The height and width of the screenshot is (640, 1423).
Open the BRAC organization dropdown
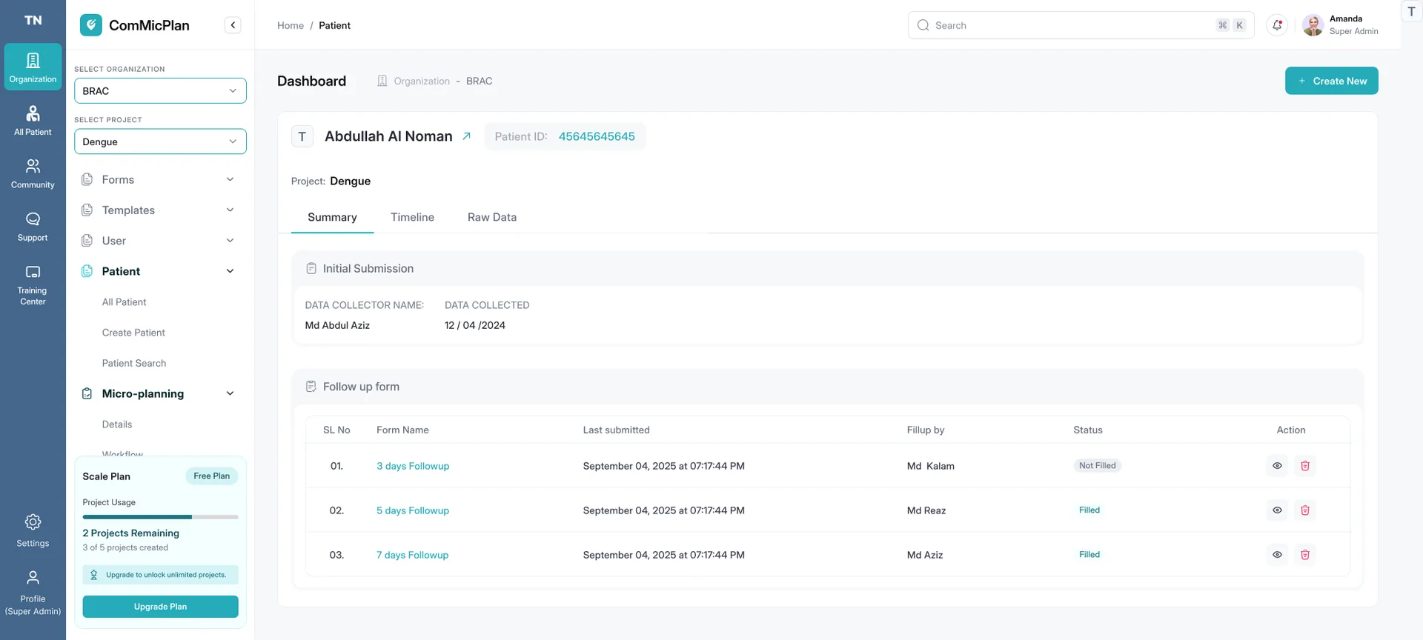(x=160, y=91)
